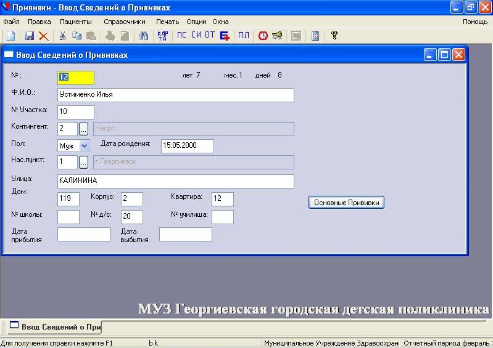This screenshot has height=348, width=493.
Task: Click the Контингент code field
Action: point(67,129)
